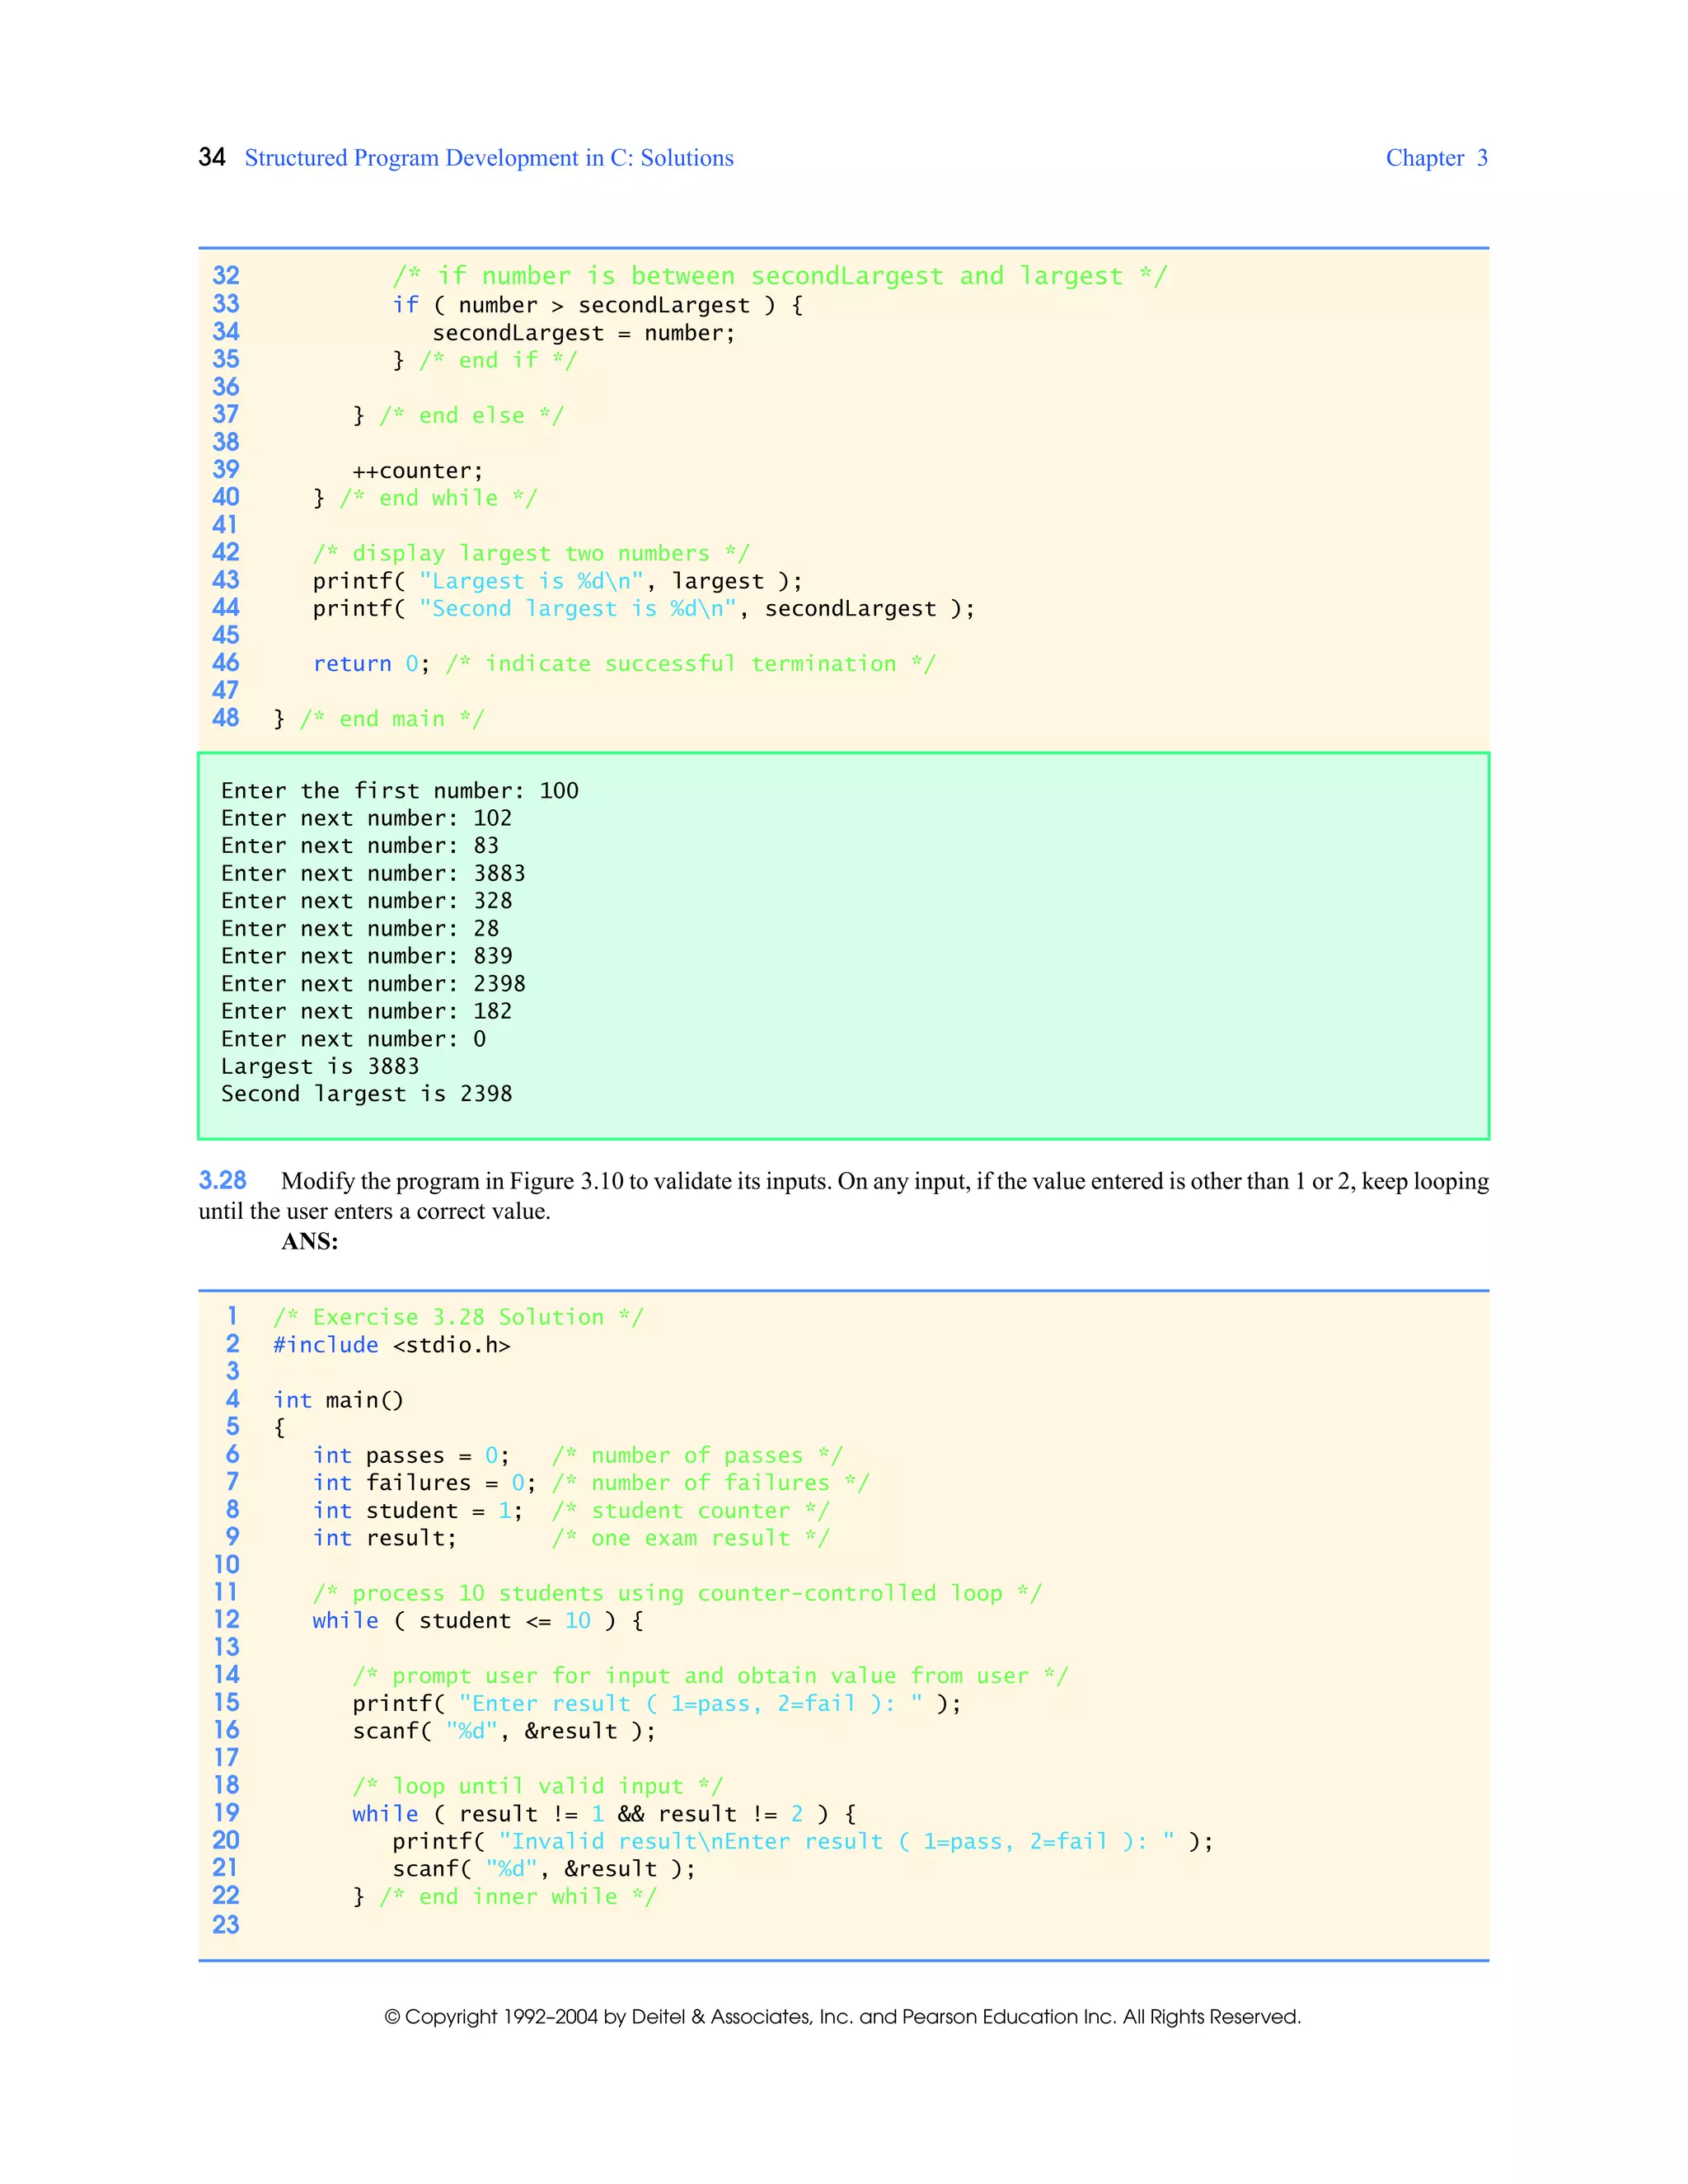The width and height of the screenshot is (1688, 2184).
Task: Click the int main() declaration
Action: click(338, 1400)
